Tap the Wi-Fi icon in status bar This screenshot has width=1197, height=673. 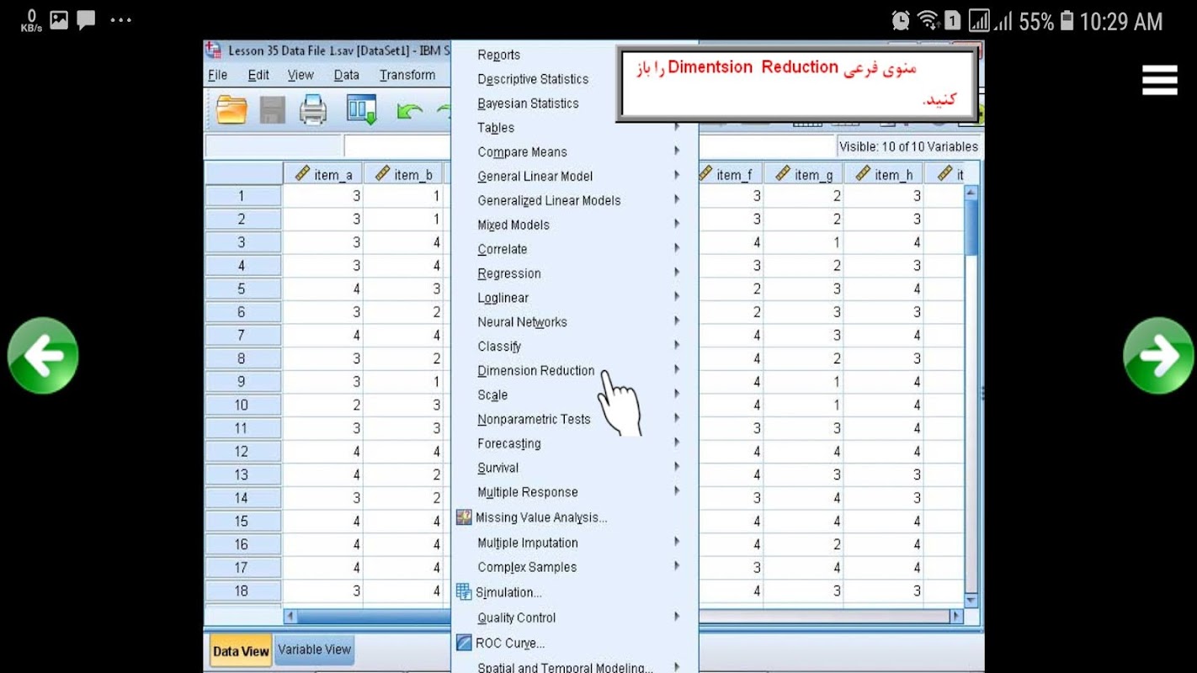coord(928,21)
